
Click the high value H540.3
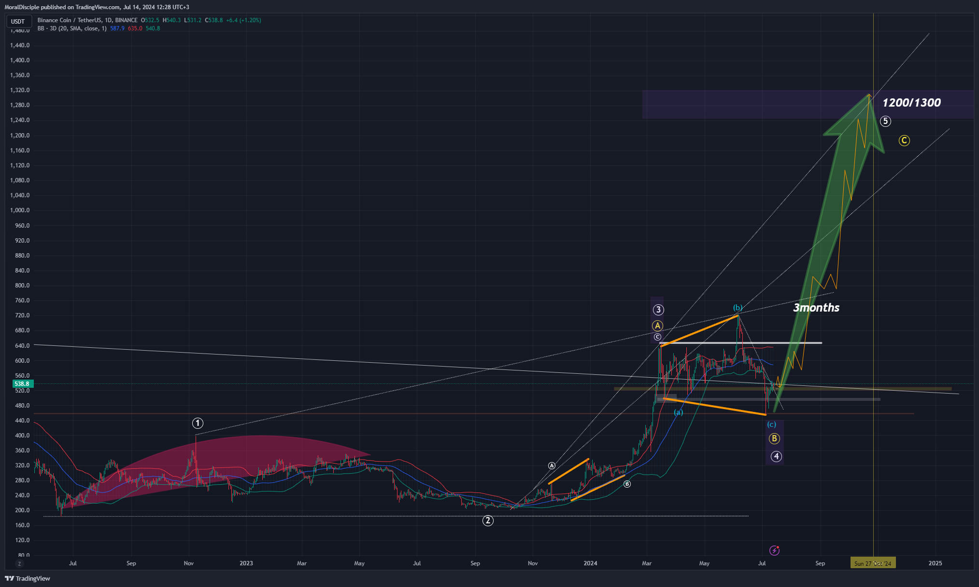pyautogui.click(x=171, y=20)
